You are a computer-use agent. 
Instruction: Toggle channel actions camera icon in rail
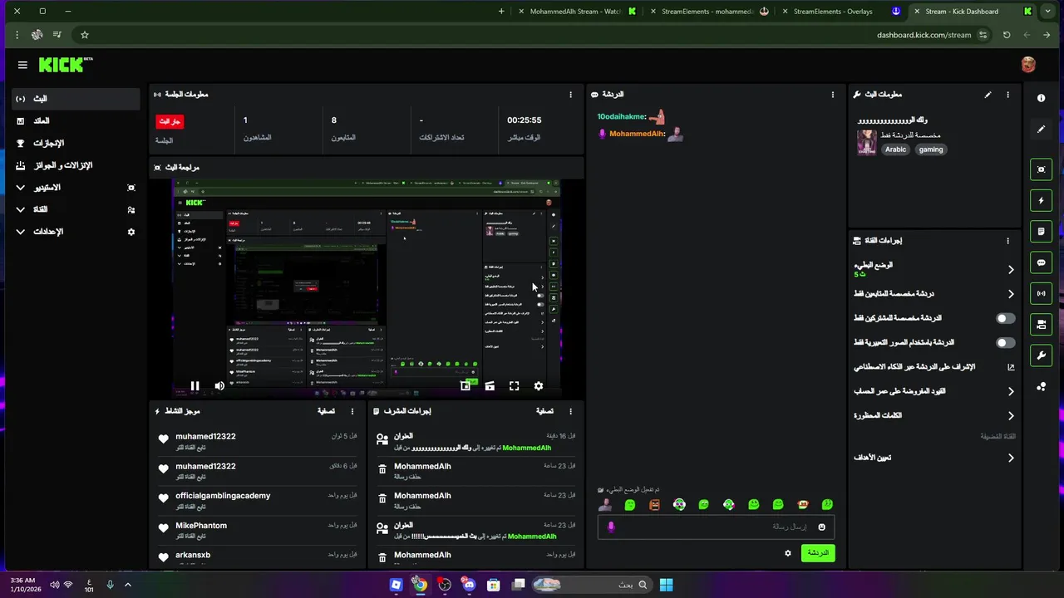[x=1041, y=324]
